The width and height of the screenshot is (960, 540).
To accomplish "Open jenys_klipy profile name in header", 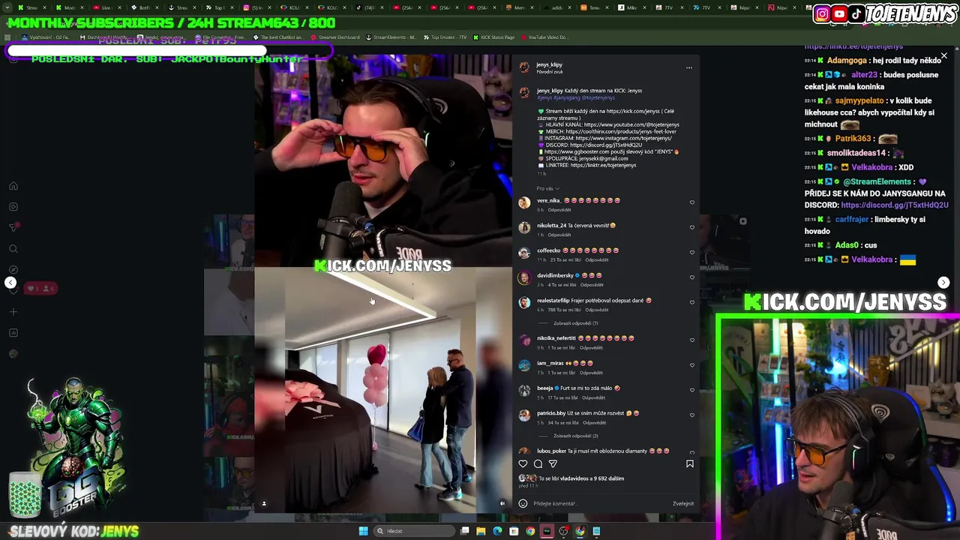I will (549, 64).
